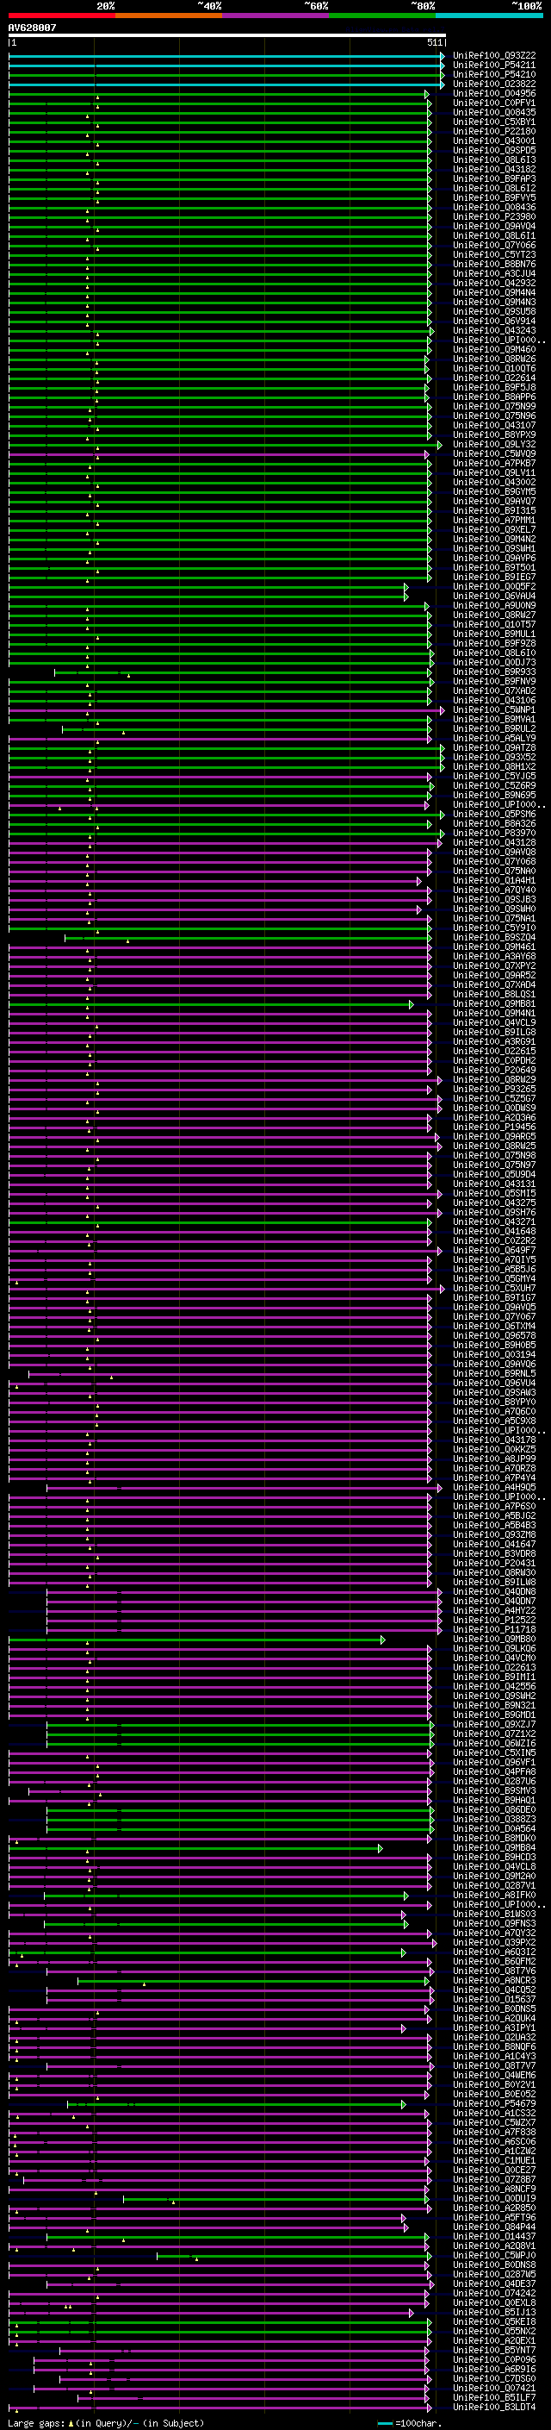Select hit label UniRef100_O04956
551x2430 pixels.
pos(494,93)
